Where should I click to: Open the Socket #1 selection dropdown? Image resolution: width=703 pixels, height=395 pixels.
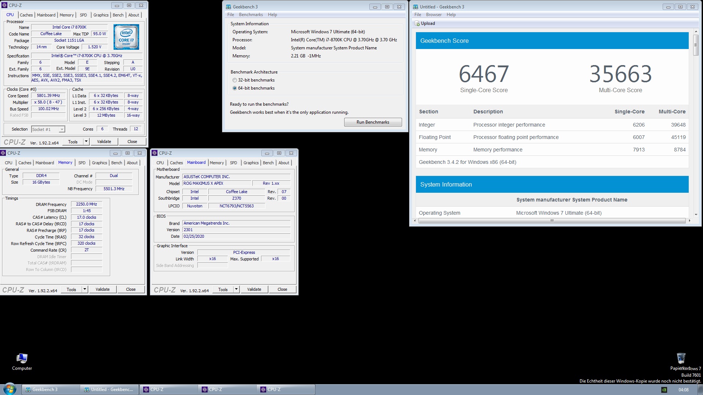pyautogui.click(x=62, y=129)
